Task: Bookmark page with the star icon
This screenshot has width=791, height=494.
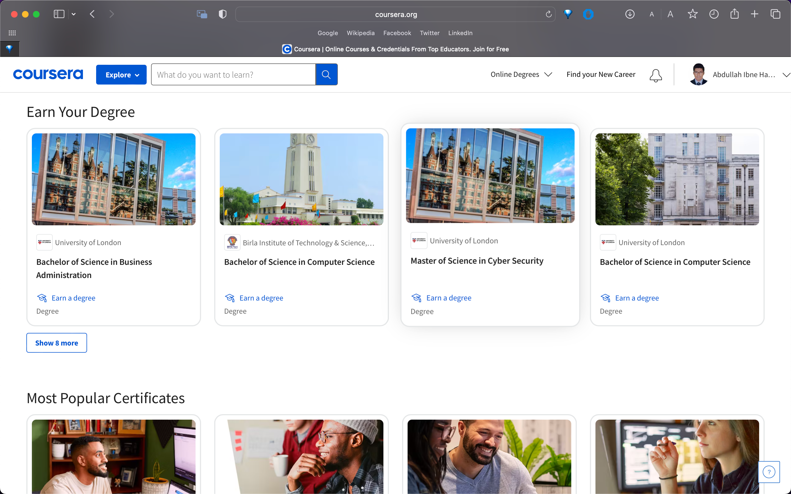Action: point(693,14)
